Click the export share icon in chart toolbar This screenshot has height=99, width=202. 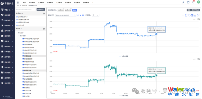point(186,15)
